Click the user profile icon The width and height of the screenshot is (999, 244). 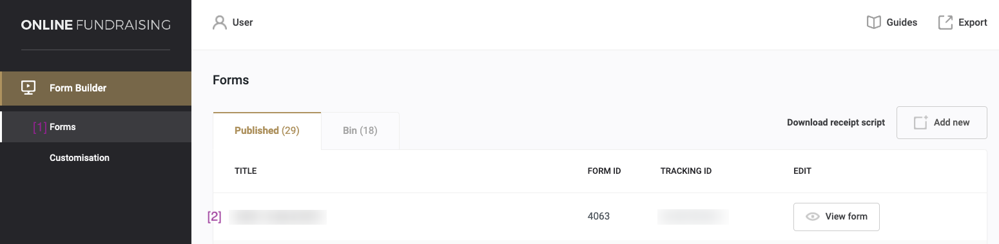tap(220, 23)
